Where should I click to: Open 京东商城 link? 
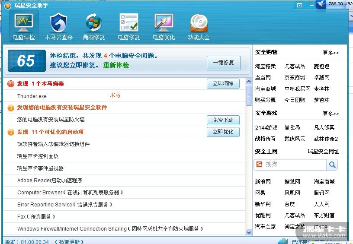click(295, 78)
